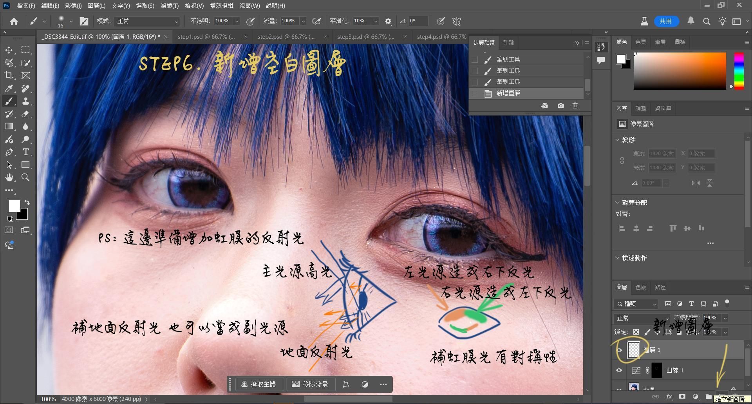Click the Eraser tool
This screenshot has width=752, height=404.
[x=25, y=114]
